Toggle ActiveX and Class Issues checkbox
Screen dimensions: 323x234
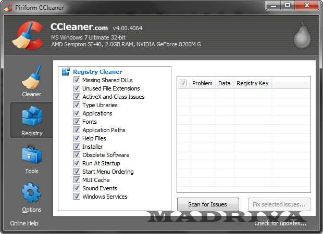77,96
